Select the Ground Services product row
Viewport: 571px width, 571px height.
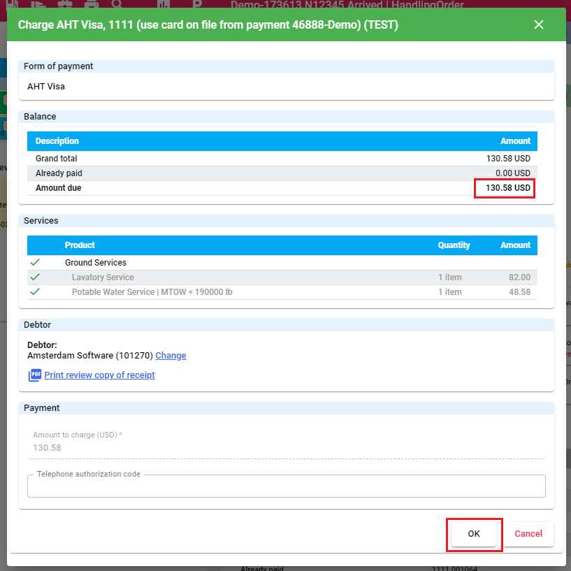coord(282,263)
